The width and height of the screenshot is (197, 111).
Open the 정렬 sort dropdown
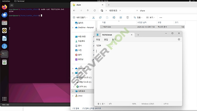(138, 18)
